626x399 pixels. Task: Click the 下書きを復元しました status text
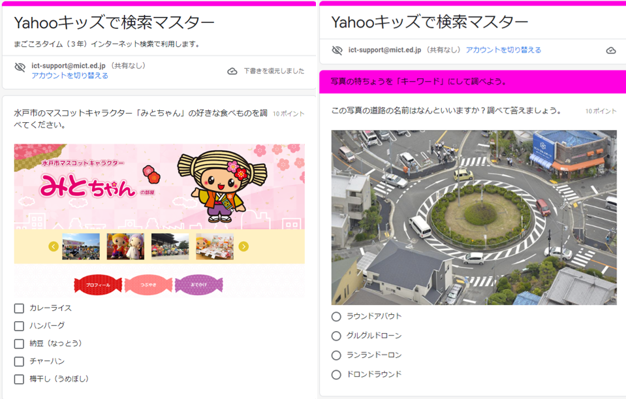[274, 71]
